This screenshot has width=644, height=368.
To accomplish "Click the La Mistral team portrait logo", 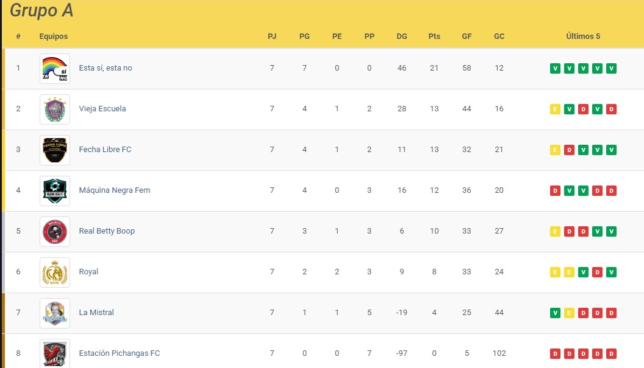I will [x=55, y=313].
